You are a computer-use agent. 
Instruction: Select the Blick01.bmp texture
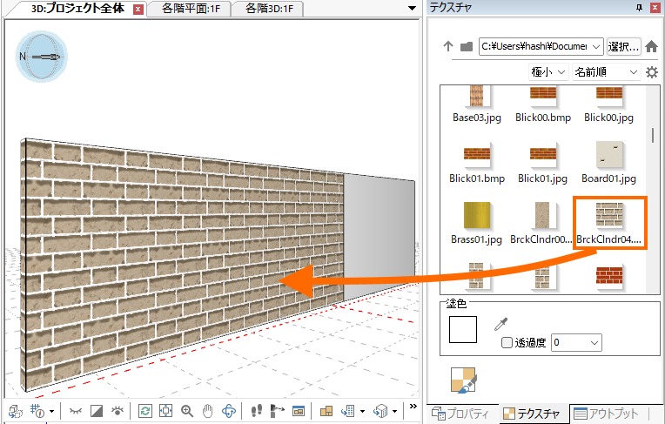point(477,164)
